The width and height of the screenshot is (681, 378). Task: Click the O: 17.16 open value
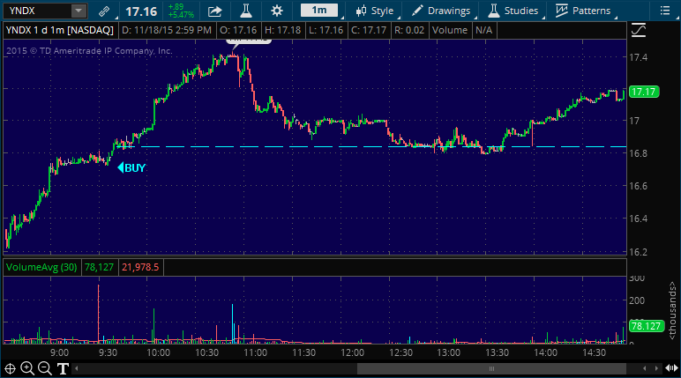point(238,30)
